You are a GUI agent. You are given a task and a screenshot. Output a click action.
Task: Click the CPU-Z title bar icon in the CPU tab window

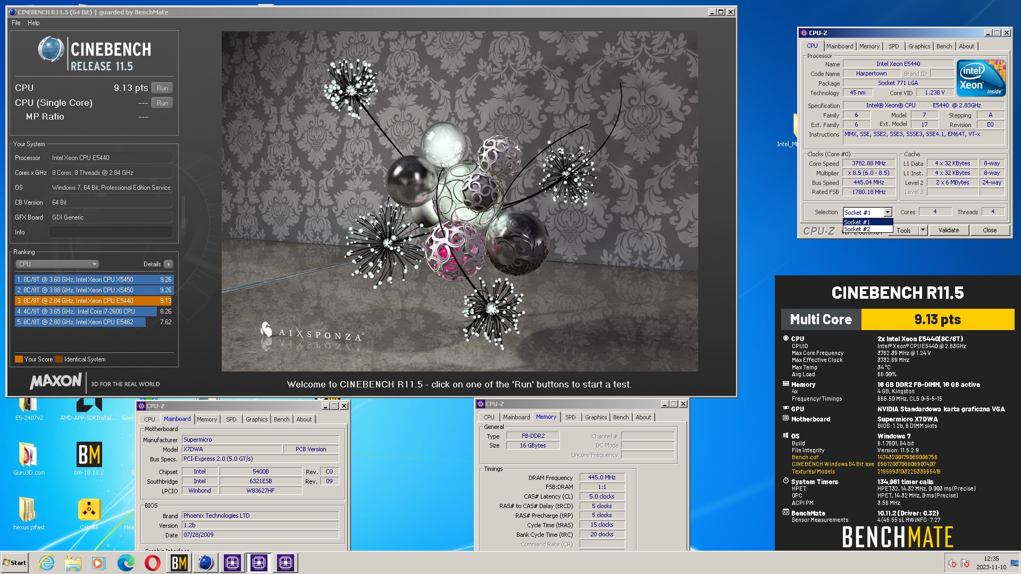point(804,33)
